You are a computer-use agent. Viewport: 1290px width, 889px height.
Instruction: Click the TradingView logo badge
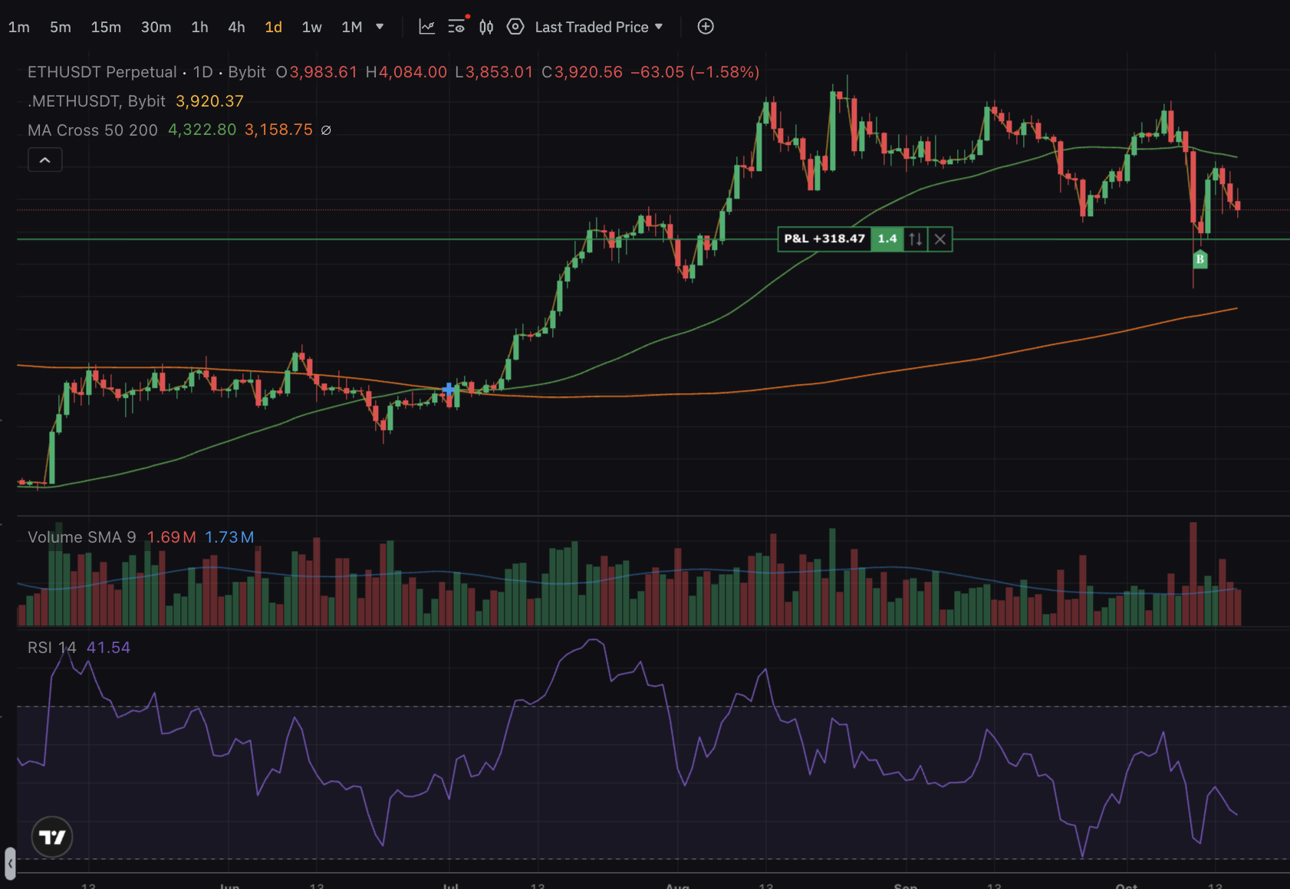click(x=52, y=837)
